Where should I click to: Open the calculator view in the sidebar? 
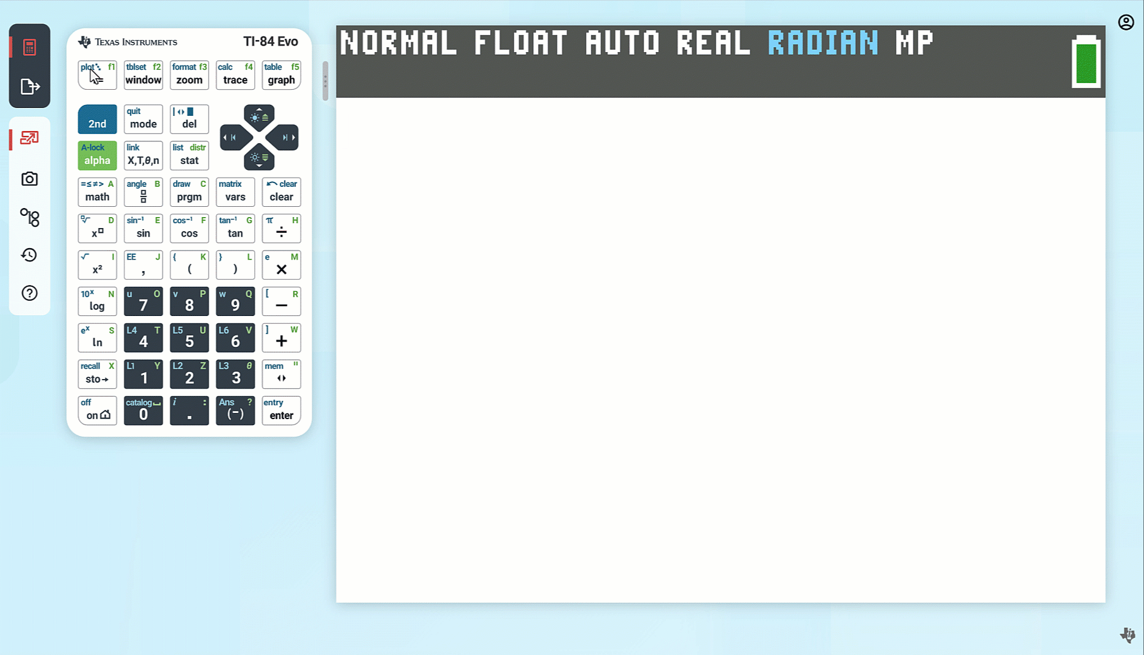[x=29, y=47]
